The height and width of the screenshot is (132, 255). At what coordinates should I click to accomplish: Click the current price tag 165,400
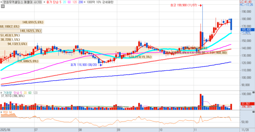[x=247, y=30]
